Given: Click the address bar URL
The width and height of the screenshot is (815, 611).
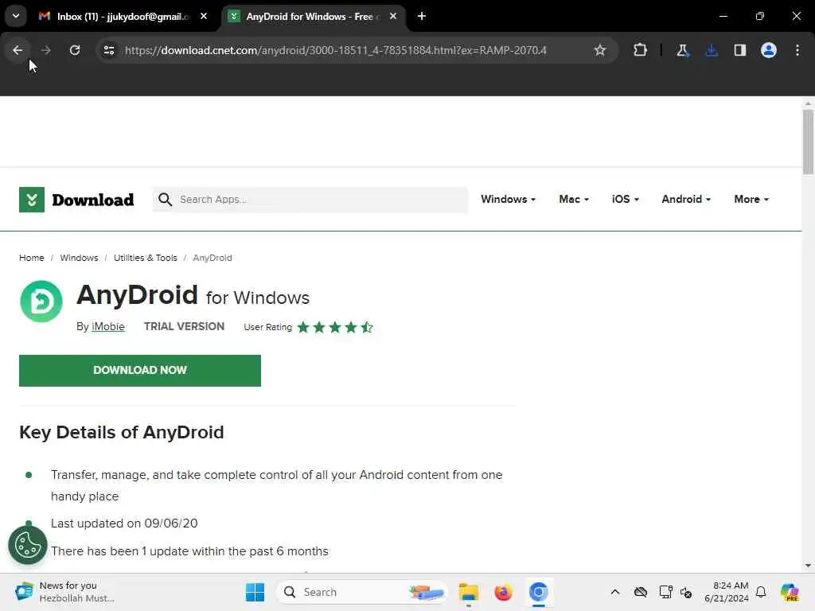Looking at the screenshot, I should point(336,50).
